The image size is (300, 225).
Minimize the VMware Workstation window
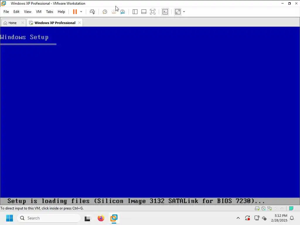[282, 4]
